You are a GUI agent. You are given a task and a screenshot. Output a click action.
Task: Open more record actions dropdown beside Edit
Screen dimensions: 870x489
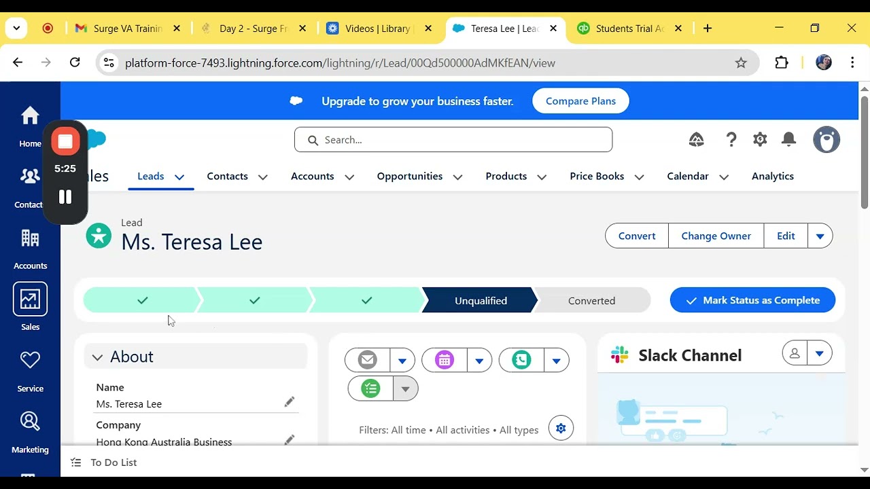coord(820,236)
